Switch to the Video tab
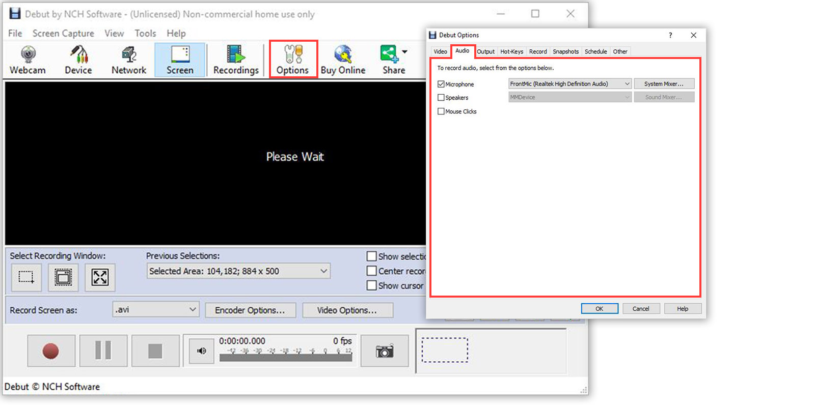The height and width of the screenshot is (407, 815). click(x=441, y=51)
